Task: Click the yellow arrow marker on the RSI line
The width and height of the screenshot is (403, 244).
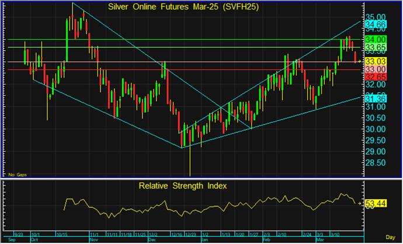Action: pos(359,204)
